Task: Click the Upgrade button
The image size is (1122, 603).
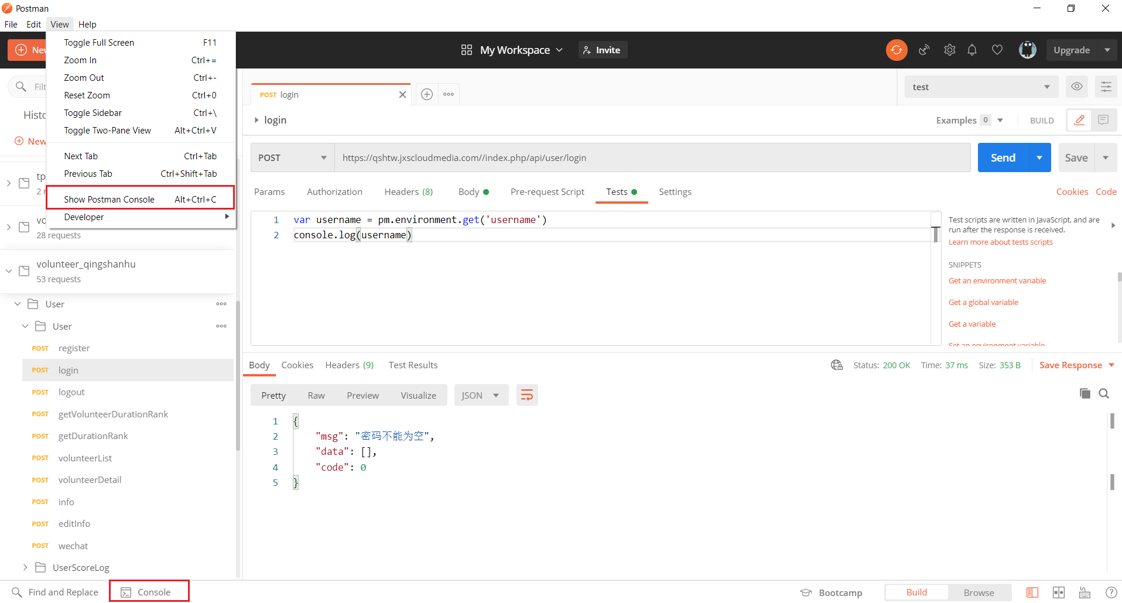Action: coord(1072,50)
